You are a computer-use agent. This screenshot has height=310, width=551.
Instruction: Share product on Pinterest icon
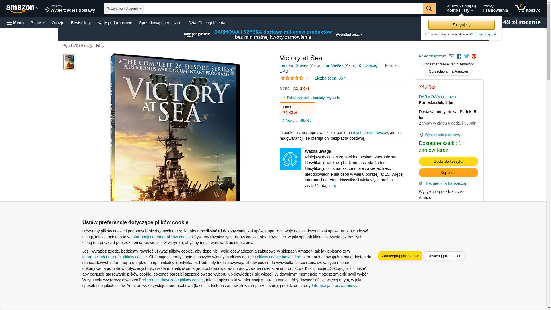[x=474, y=56]
